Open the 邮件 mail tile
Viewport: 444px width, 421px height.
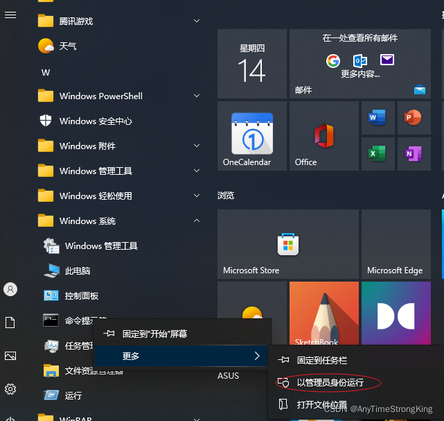(360, 64)
